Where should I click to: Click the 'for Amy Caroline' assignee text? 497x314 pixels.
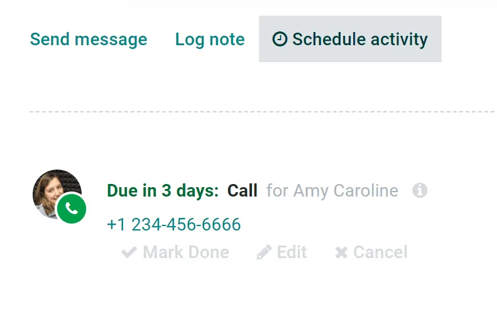coord(332,191)
